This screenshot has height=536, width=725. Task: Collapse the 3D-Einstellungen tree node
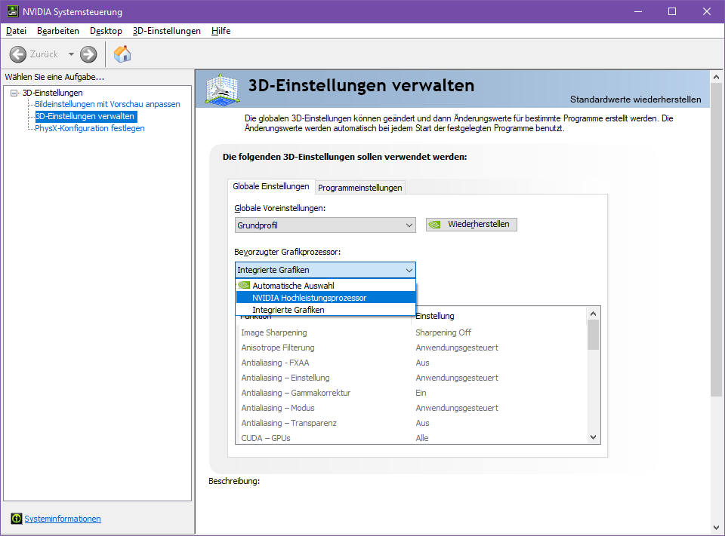(x=14, y=93)
